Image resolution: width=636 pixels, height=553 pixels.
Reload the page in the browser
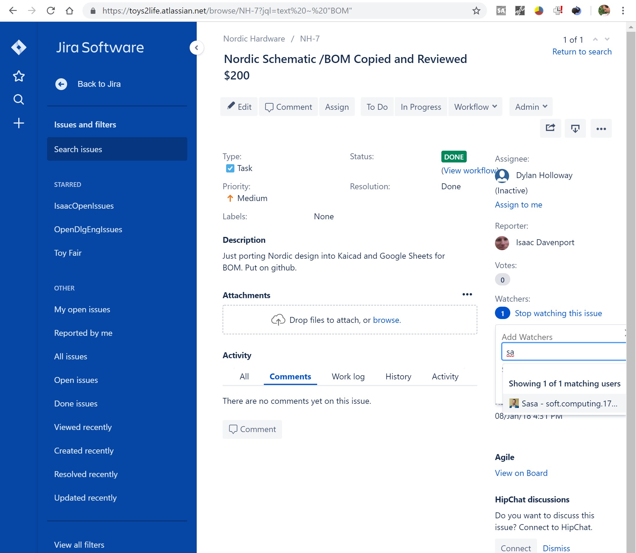click(x=51, y=11)
